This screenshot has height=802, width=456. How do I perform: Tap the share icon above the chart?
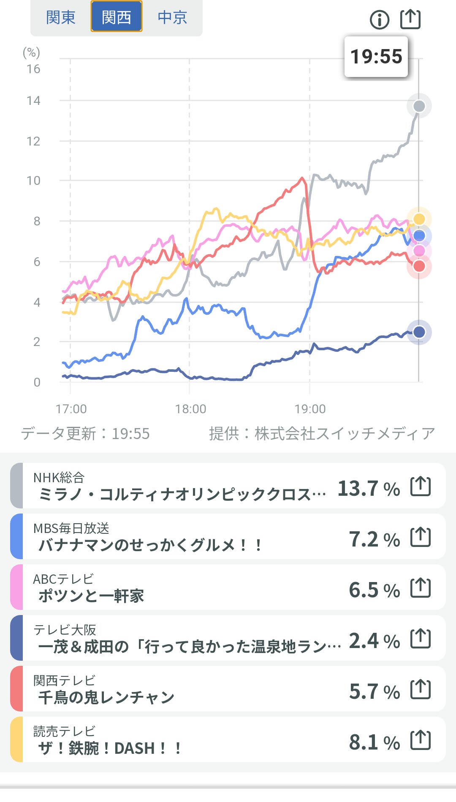(x=410, y=19)
